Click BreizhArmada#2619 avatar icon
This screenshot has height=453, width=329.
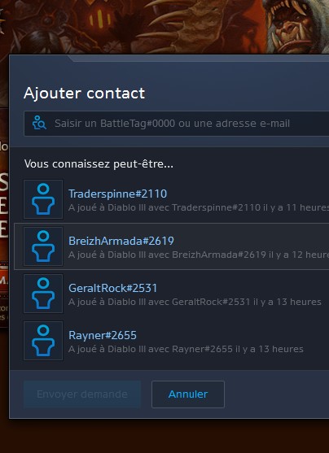[43, 246]
